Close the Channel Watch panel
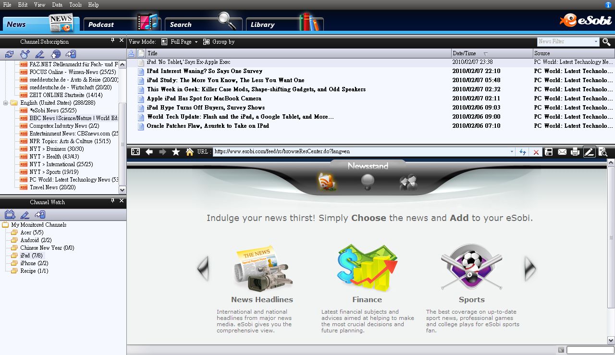 point(122,201)
